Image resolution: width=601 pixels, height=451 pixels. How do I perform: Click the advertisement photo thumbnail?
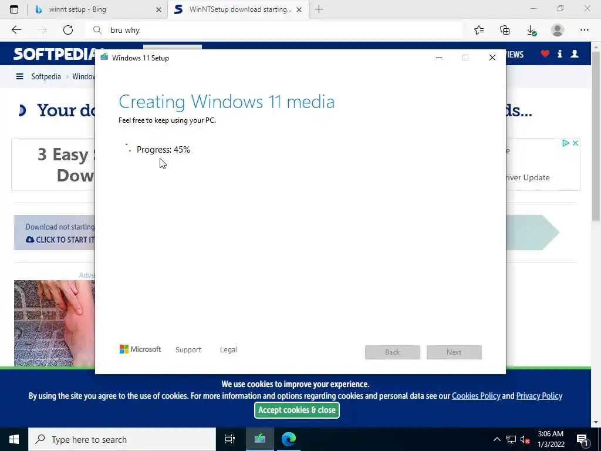click(55, 324)
